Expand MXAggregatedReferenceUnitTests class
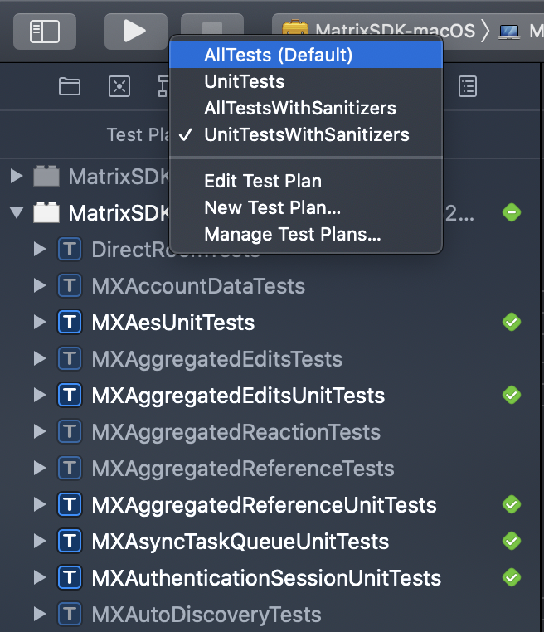This screenshot has width=544, height=632. [x=40, y=504]
